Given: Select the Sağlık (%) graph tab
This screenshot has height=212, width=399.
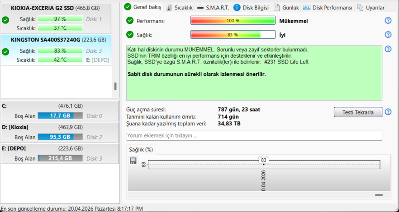Looking at the screenshot, I should coord(141,150).
